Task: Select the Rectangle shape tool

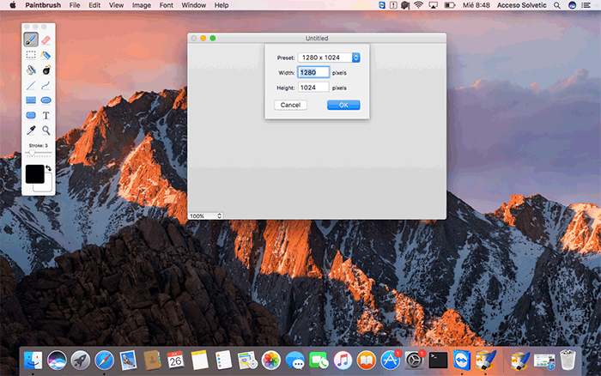Action: pyautogui.click(x=31, y=100)
